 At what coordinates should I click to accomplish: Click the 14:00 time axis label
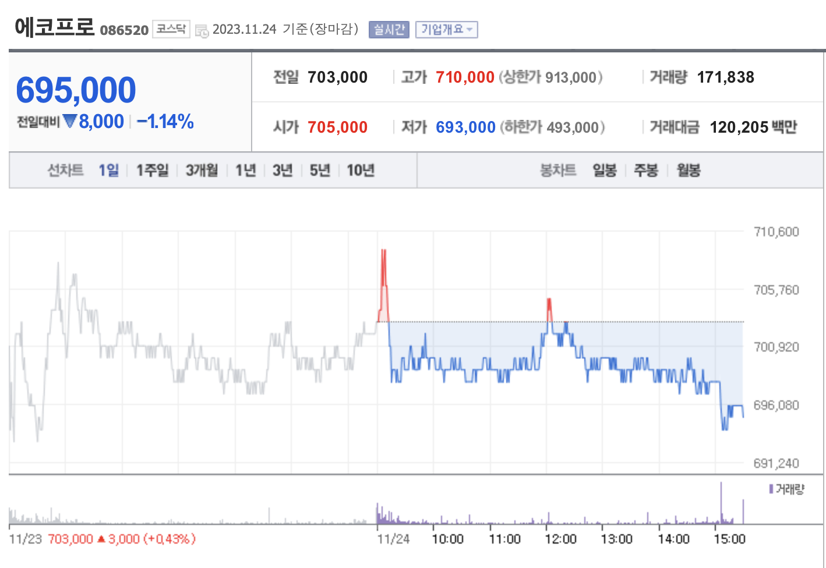tap(673, 539)
